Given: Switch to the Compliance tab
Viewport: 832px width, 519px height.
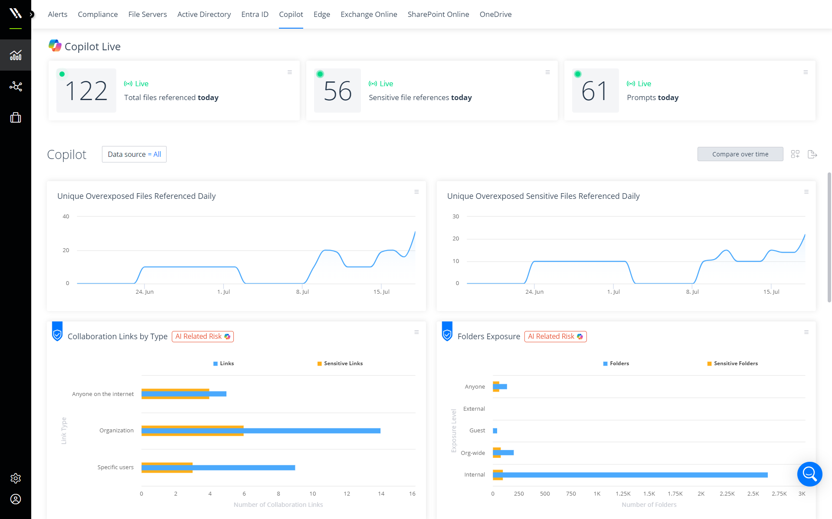Looking at the screenshot, I should 98,14.
